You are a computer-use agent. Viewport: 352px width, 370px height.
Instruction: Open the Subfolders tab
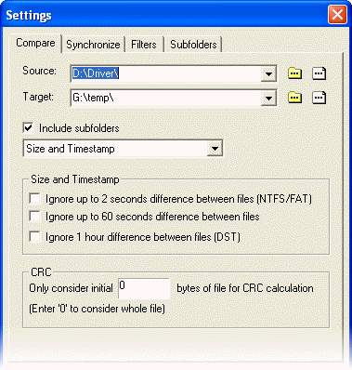point(193,45)
